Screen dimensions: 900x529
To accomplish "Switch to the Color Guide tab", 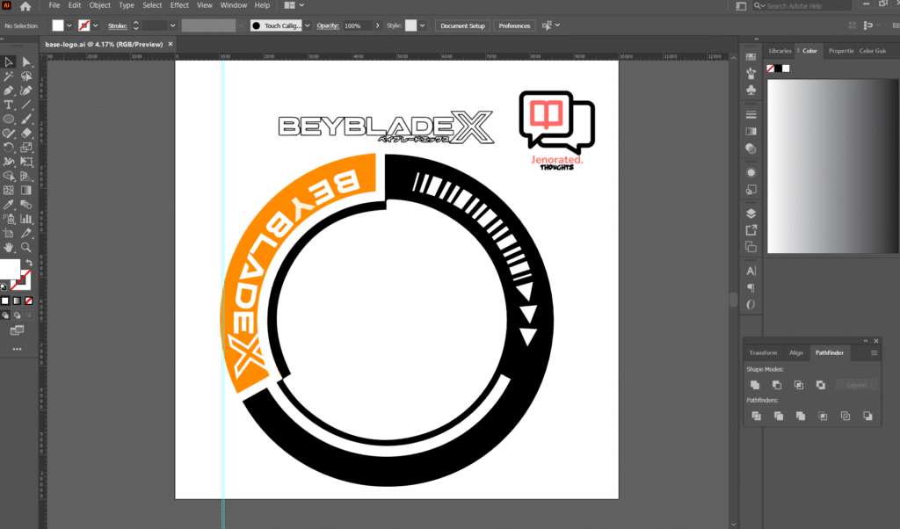I will click(x=873, y=51).
